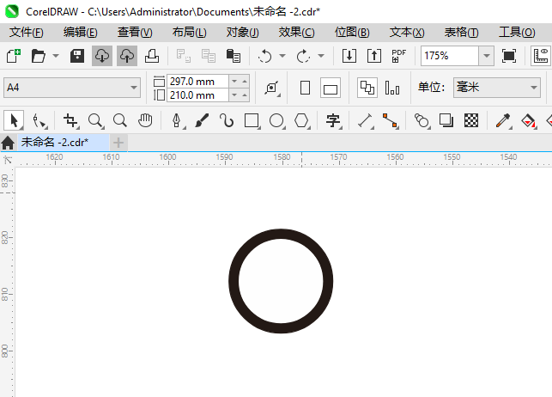This screenshot has height=397, width=552.
Task: Select the Zoom tool with flyout
Action: 96,121
